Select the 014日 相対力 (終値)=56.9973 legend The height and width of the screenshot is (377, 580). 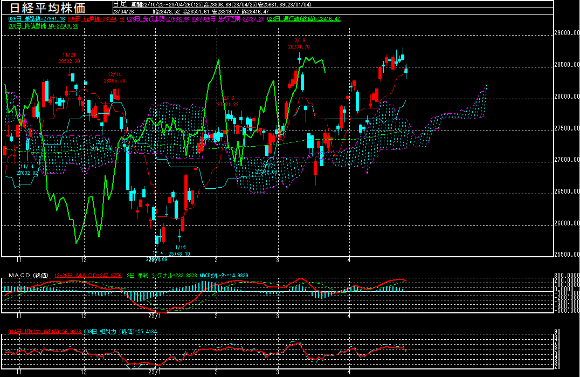tap(45, 332)
